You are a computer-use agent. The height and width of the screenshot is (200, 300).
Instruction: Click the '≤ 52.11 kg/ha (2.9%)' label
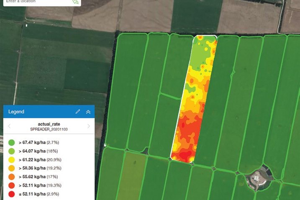(39, 194)
